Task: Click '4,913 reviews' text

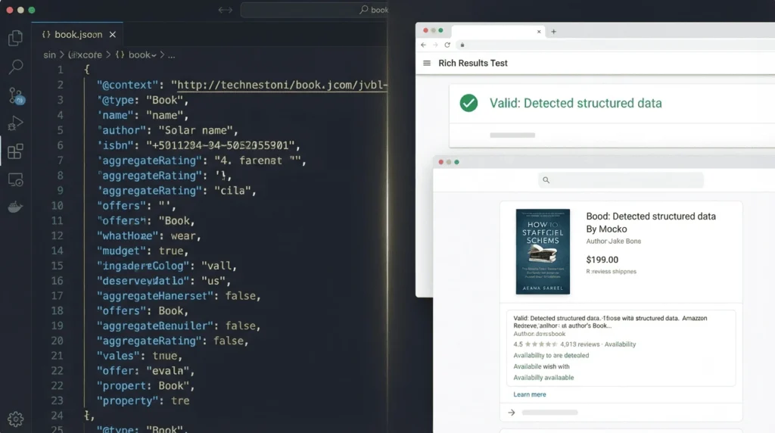Action: [x=580, y=344]
